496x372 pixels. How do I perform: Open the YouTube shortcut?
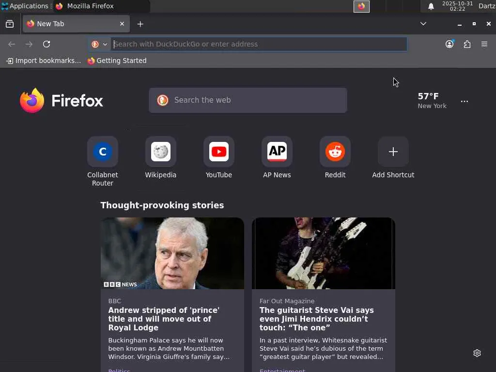point(219,158)
